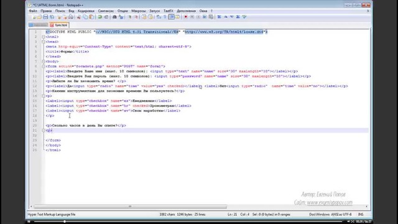This screenshot has width=398, height=224.
Task: Click the Paste toolbar icon
Action: 91,17
